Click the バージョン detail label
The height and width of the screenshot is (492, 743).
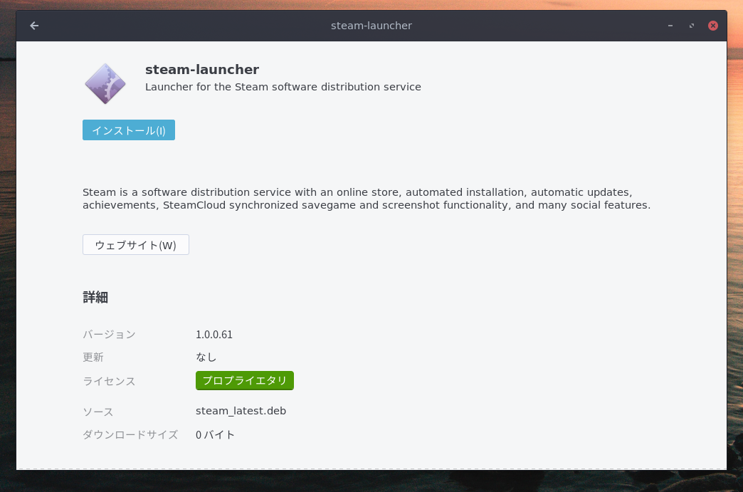click(109, 334)
